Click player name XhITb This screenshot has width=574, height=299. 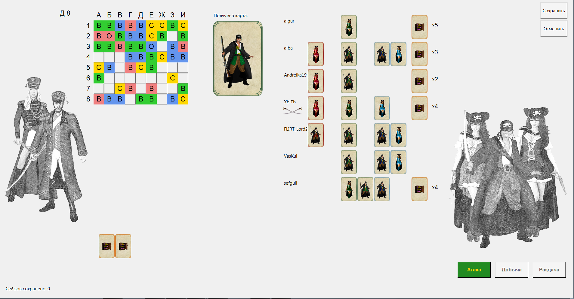290,102
